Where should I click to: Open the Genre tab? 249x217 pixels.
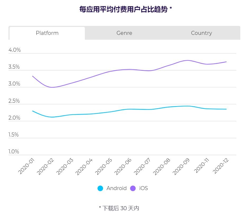[x=124, y=33]
